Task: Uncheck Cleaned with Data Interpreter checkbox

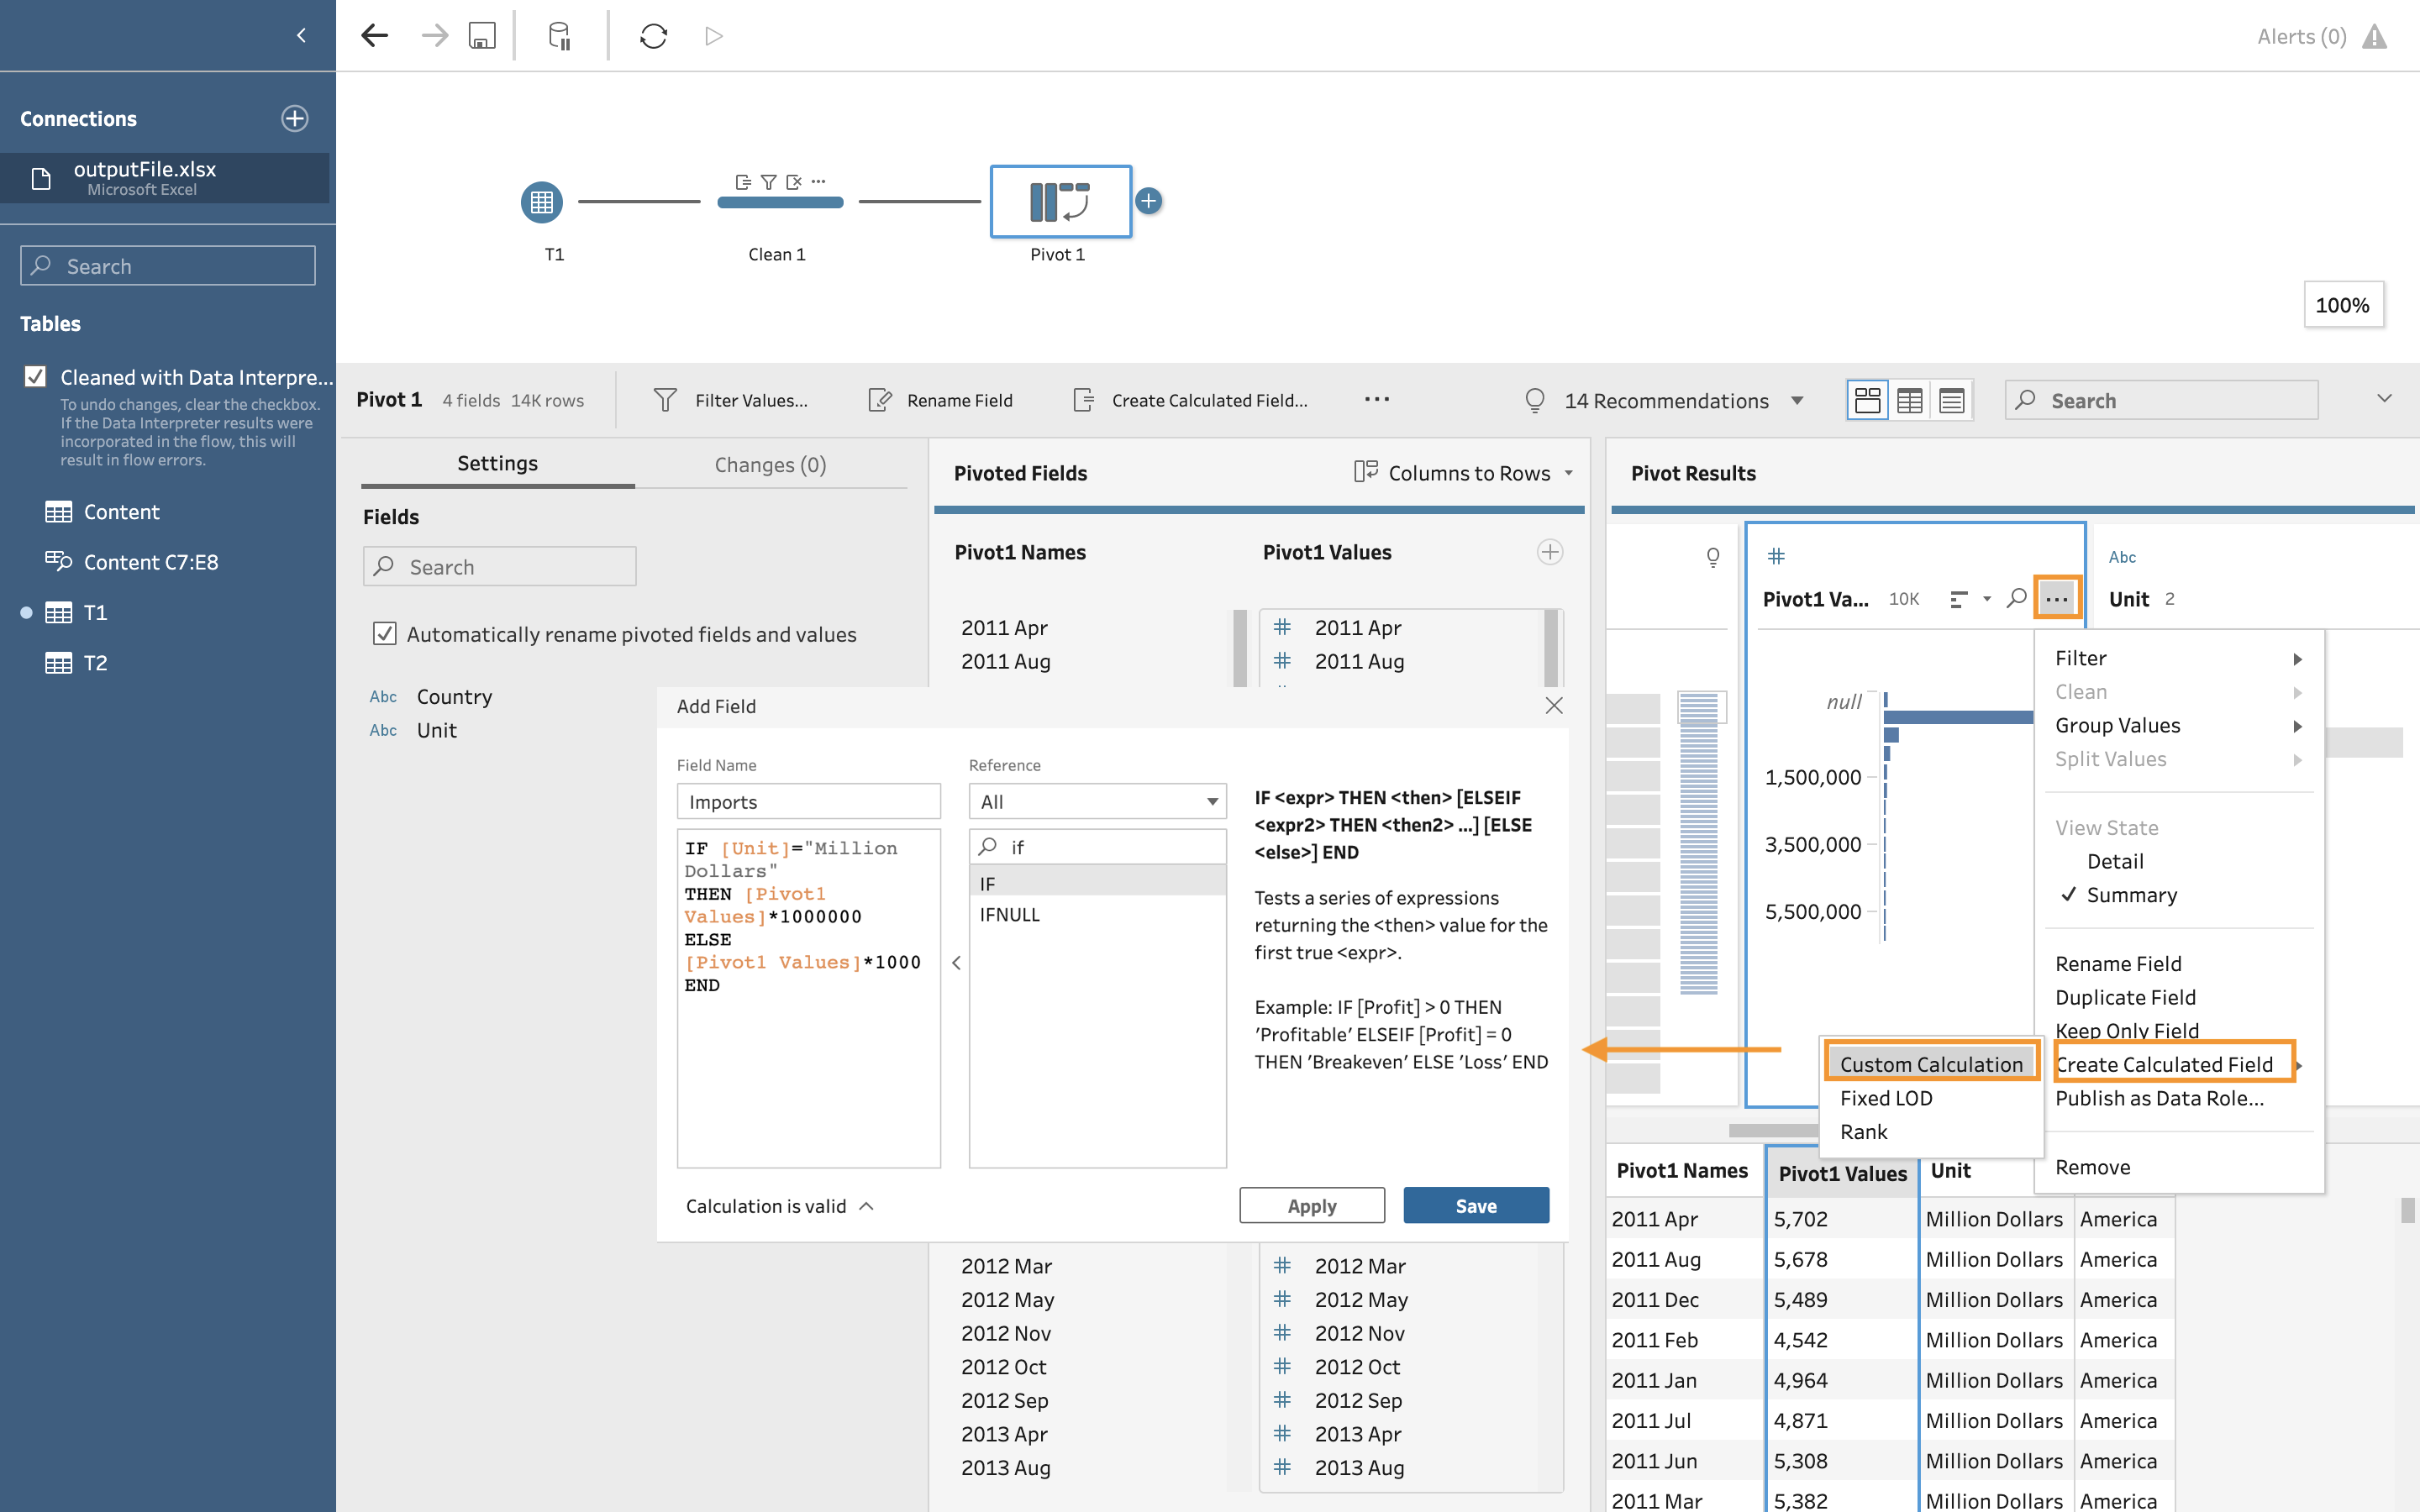Action: point(36,377)
